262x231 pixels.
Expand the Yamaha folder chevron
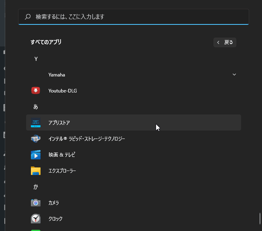click(234, 74)
